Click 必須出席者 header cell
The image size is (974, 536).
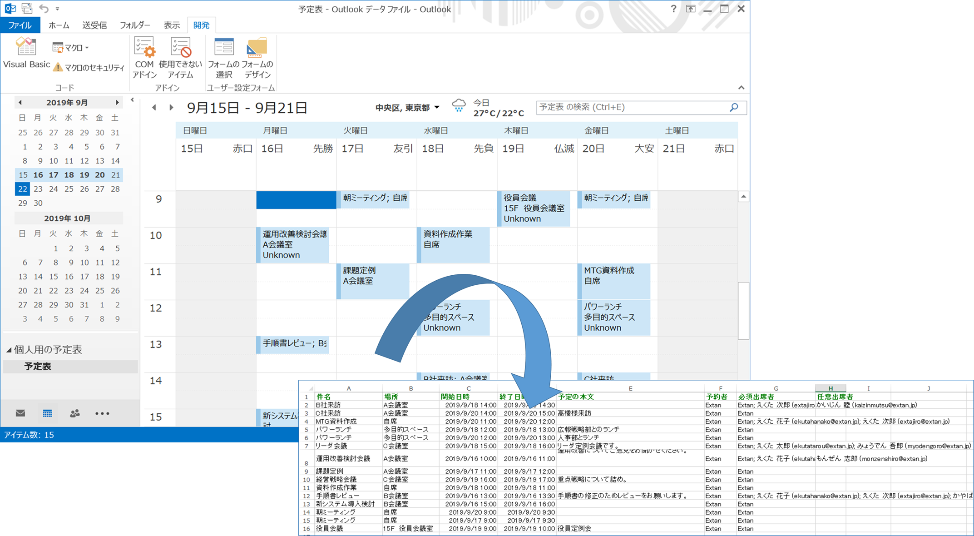776,397
